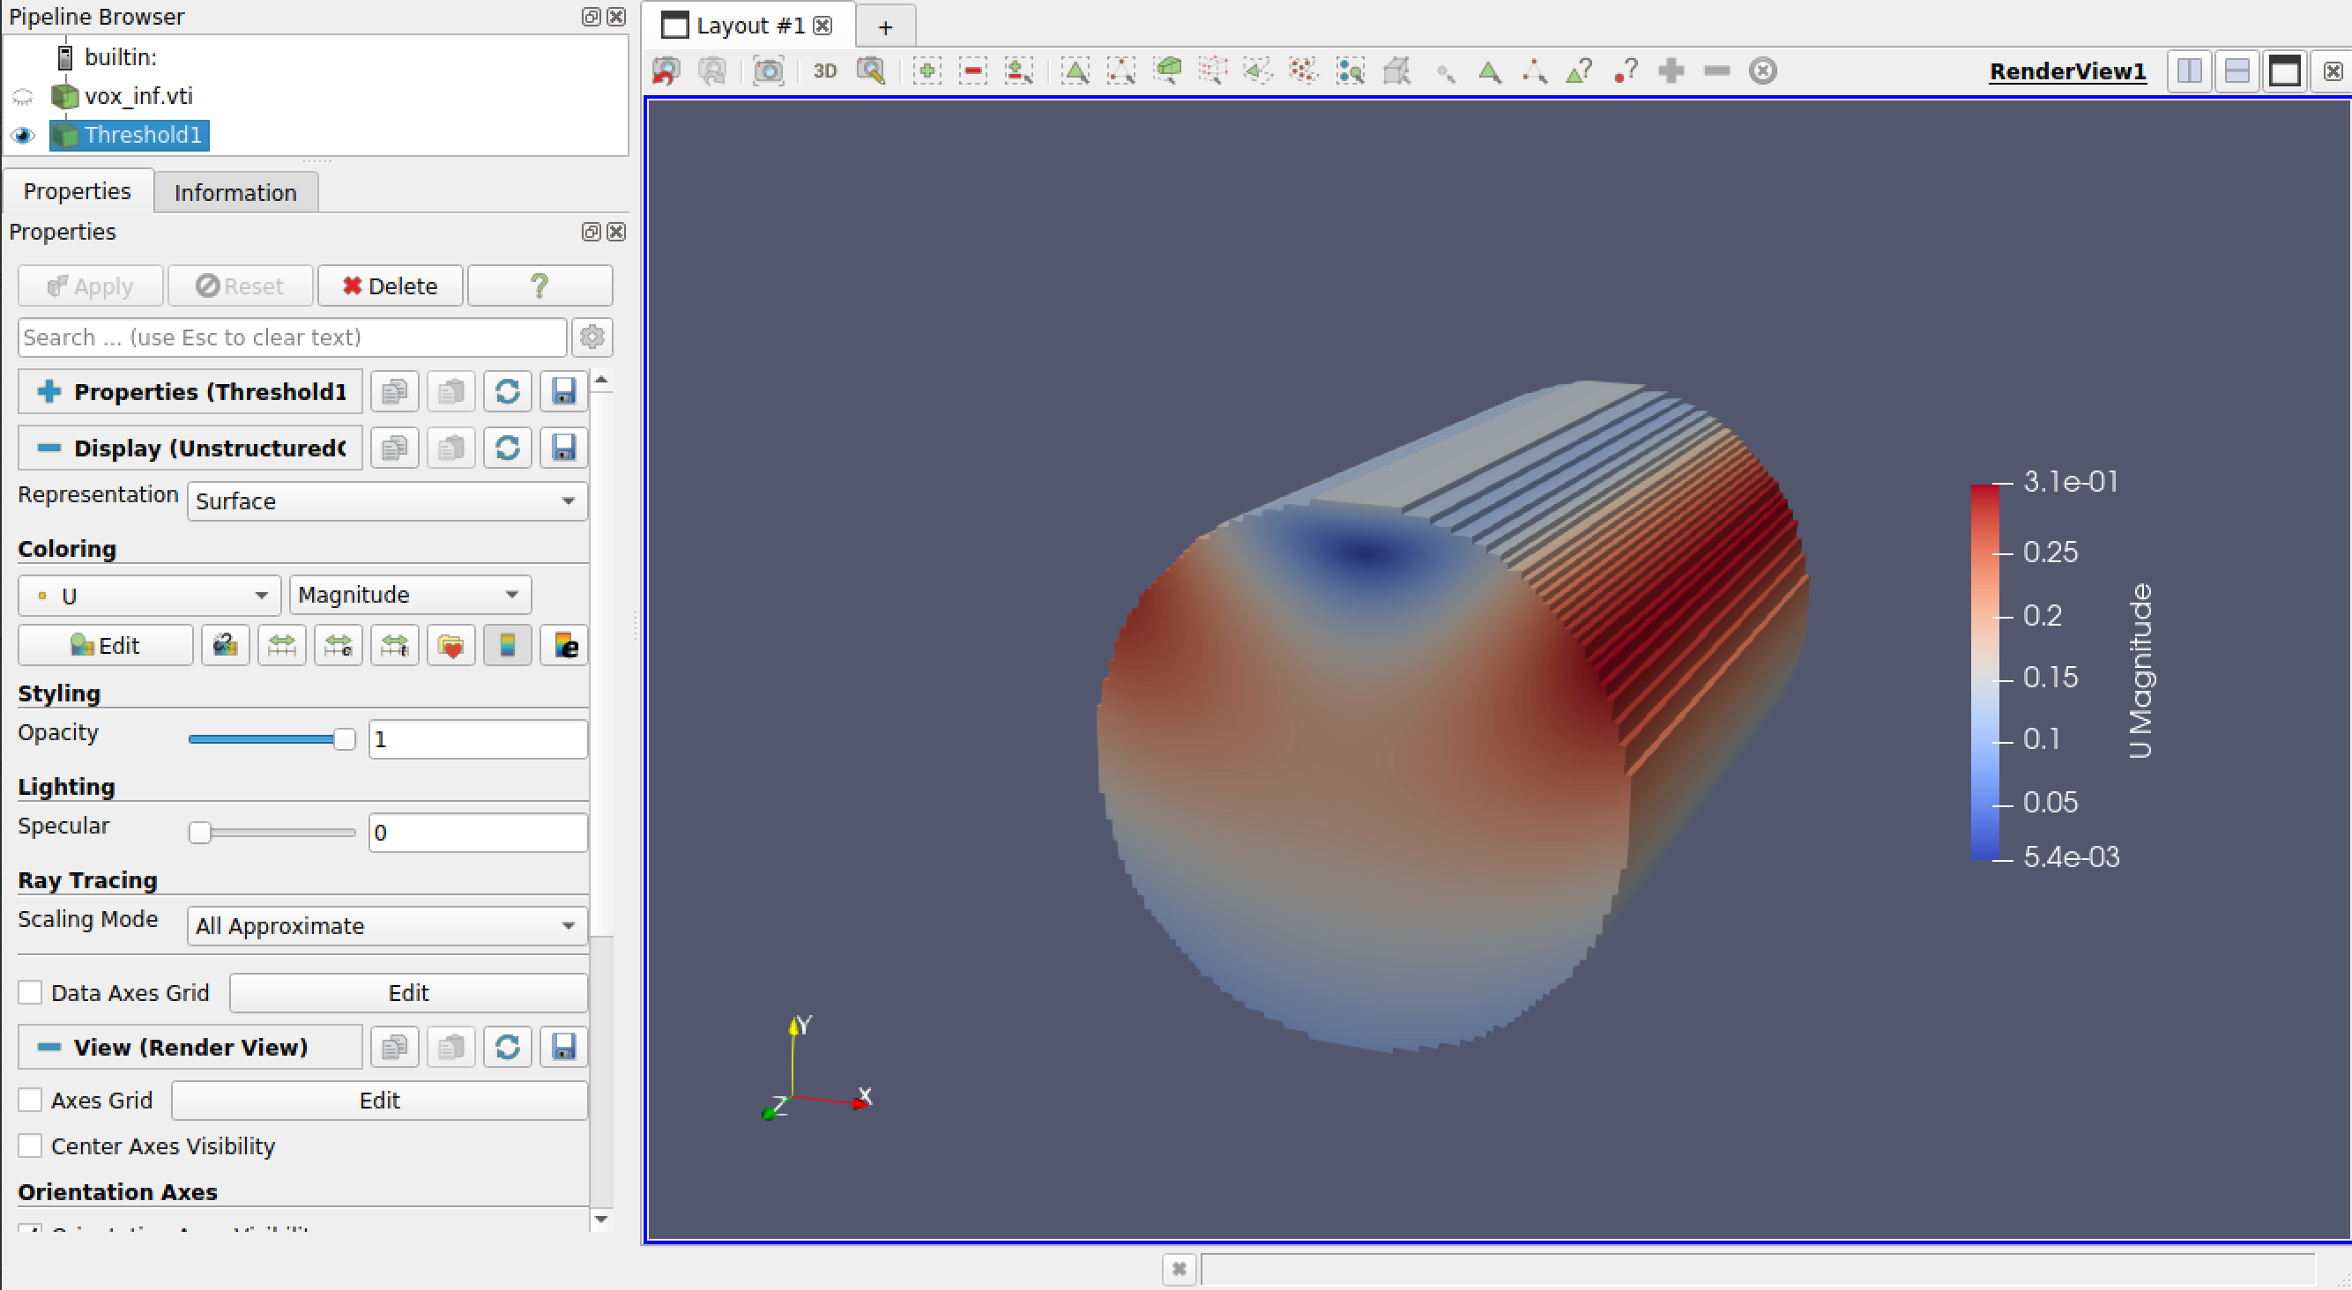Image resolution: width=2352 pixels, height=1290 pixels.
Task: Click the Delete button for Threshold1
Action: tap(390, 285)
